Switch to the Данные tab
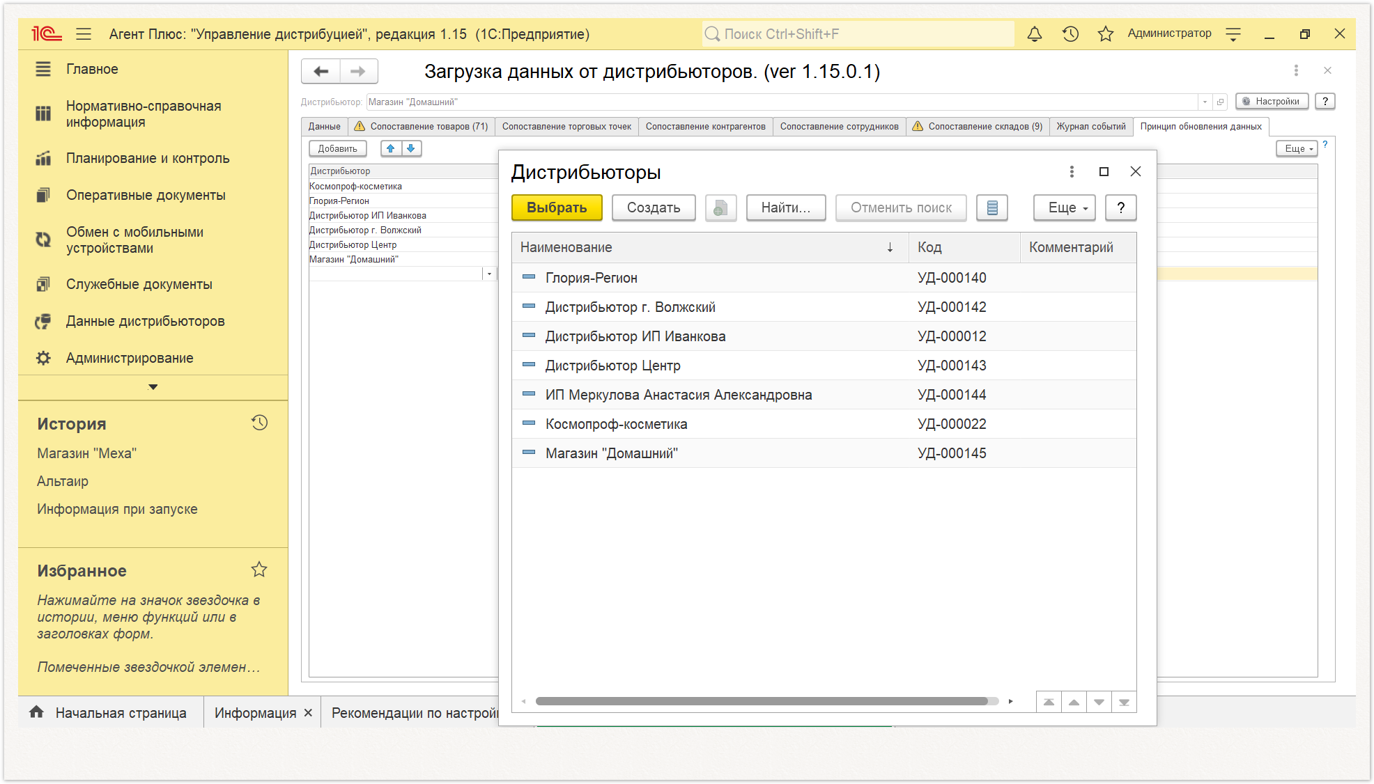 coord(325,126)
